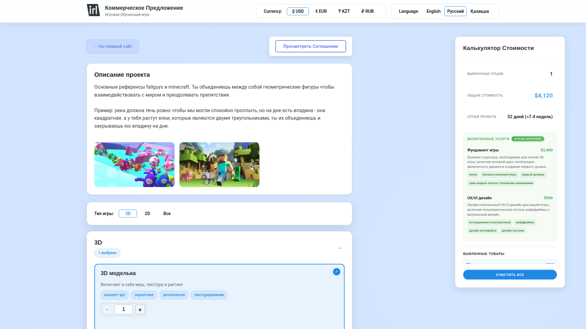
Task: Collapse the 3D section
Action: click(340, 248)
